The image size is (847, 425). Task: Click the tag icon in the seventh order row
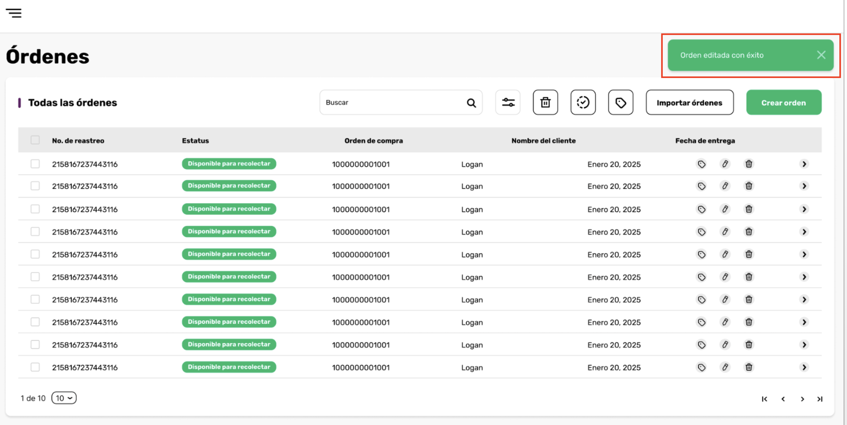[x=701, y=300]
